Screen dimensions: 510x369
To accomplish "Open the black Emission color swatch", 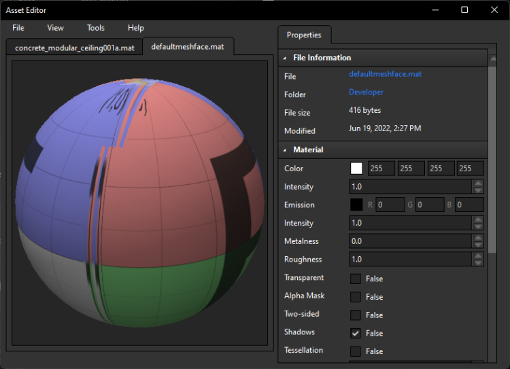I will [356, 205].
